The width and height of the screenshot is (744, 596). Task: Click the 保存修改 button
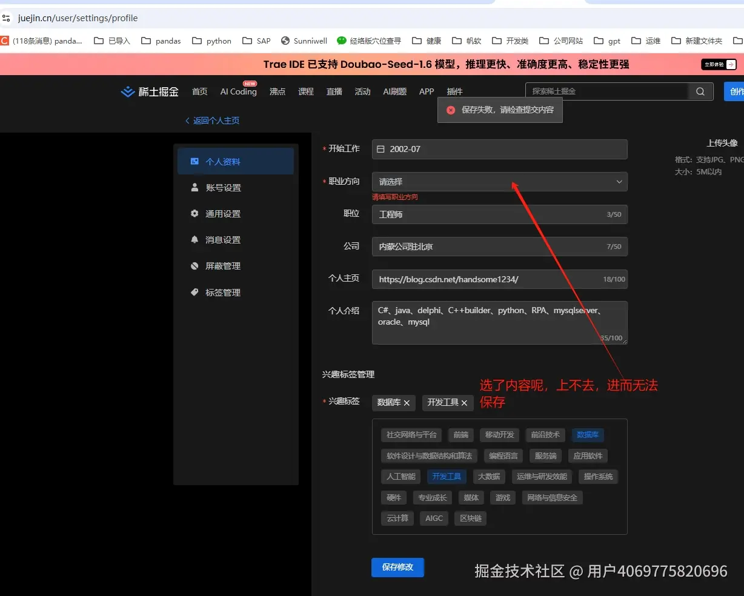[397, 568]
